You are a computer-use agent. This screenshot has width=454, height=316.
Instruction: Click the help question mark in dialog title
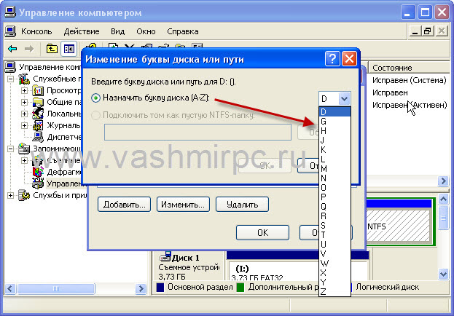[332, 59]
